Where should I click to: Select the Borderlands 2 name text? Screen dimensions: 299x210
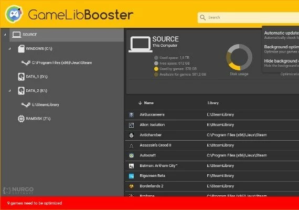point(152,186)
